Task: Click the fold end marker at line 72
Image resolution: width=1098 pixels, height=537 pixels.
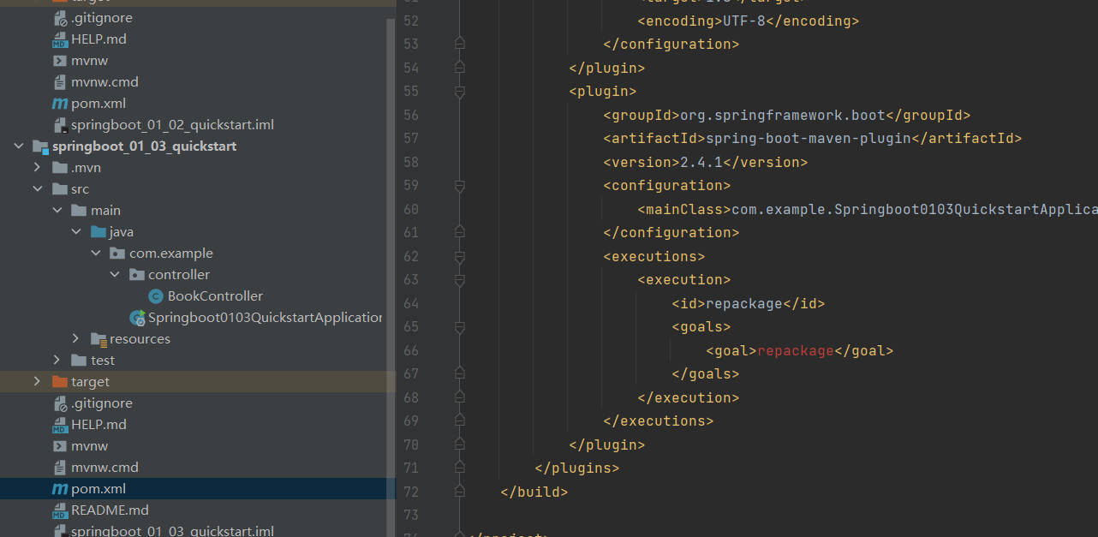Action: (460, 492)
